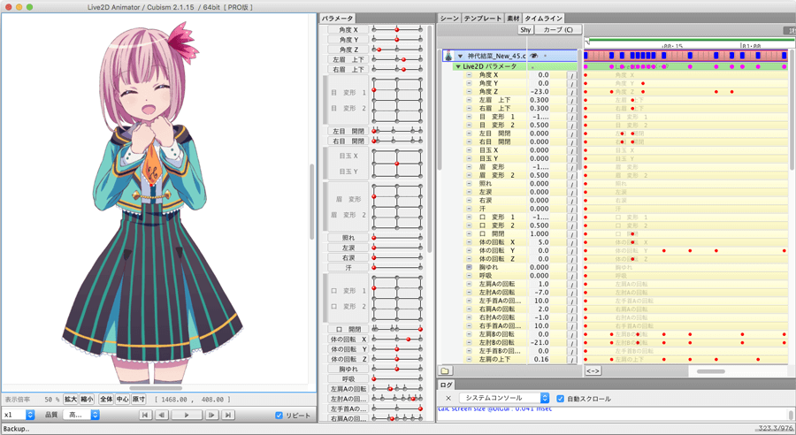The image size is (796, 435).
Task: Click the minus icon beside 呼吸
Action: coord(469,276)
